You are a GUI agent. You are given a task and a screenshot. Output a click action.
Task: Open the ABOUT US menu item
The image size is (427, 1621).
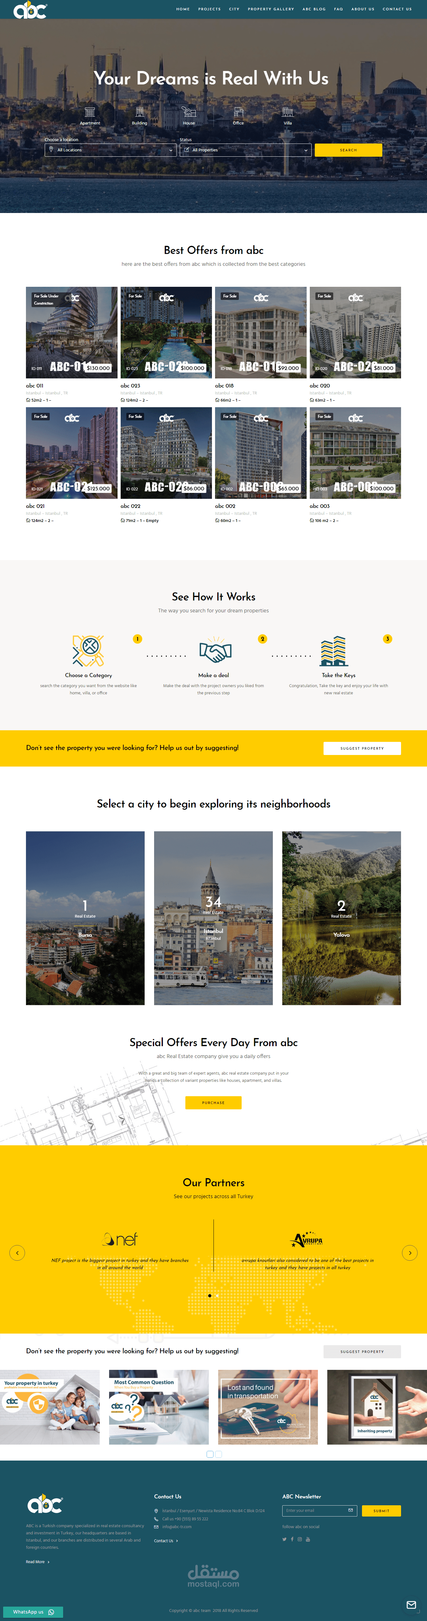[x=363, y=9]
